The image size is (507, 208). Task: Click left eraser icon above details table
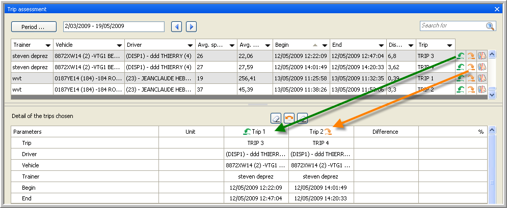point(276,117)
